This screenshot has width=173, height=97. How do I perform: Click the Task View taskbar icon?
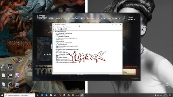point(38,95)
